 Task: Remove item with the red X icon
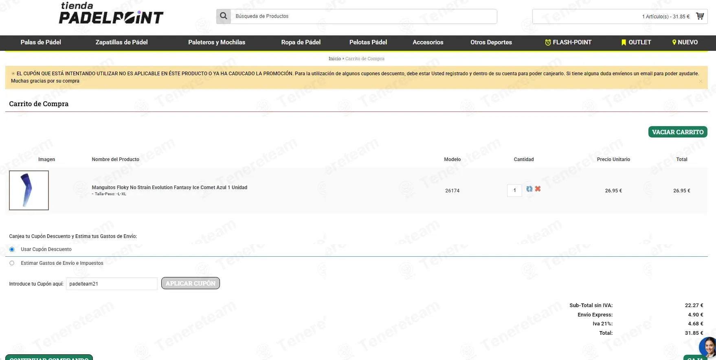(x=538, y=189)
